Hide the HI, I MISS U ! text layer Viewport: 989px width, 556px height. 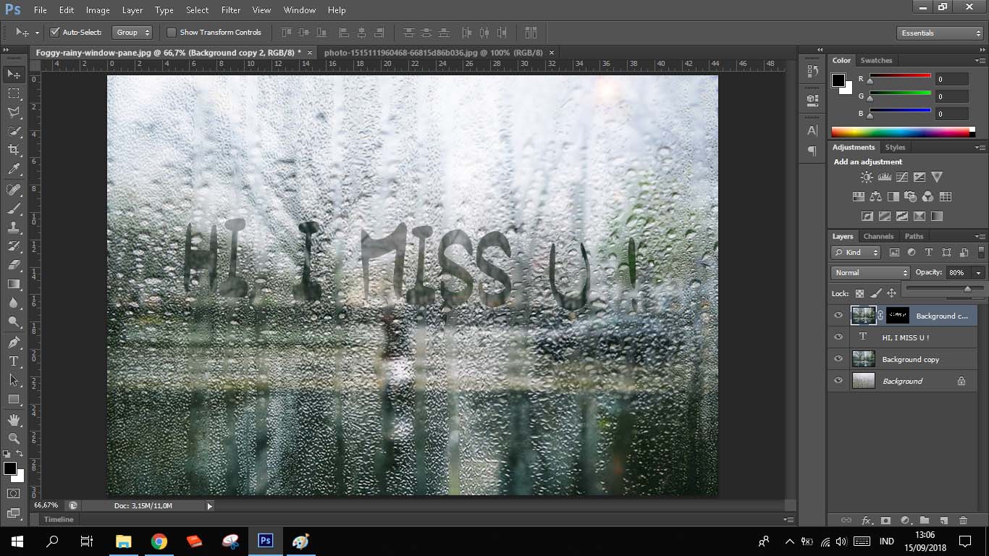coord(838,337)
